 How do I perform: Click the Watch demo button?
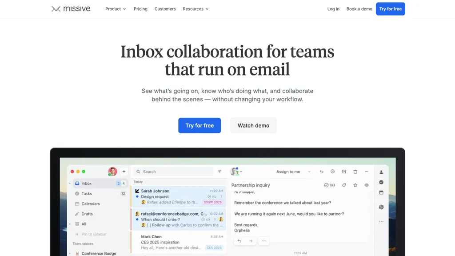click(x=253, y=125)
